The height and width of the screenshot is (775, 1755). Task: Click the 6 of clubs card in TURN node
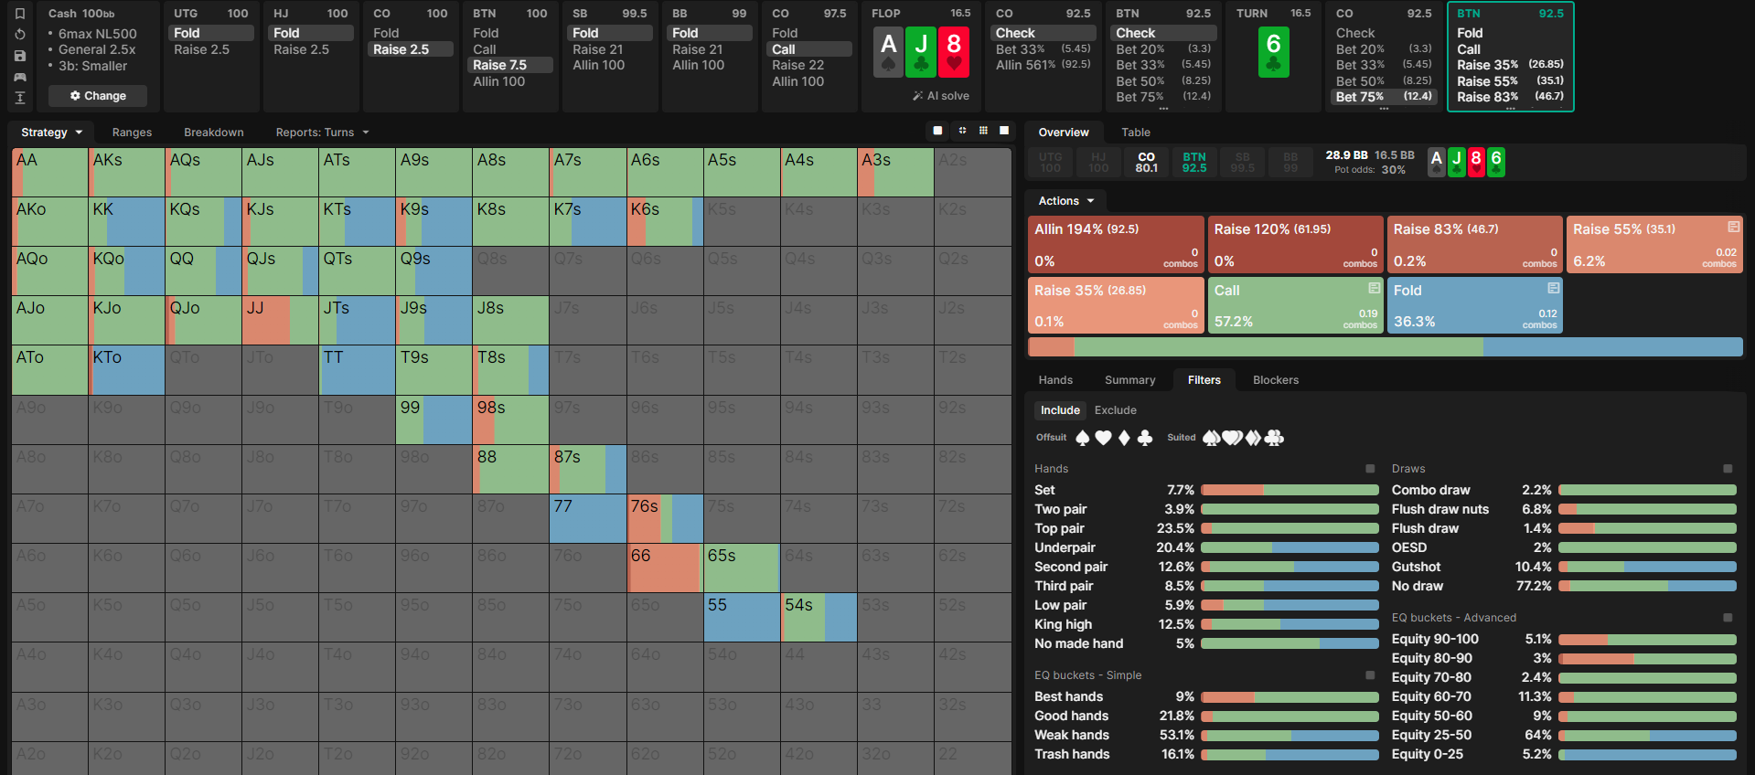(x=1274, y=53)
